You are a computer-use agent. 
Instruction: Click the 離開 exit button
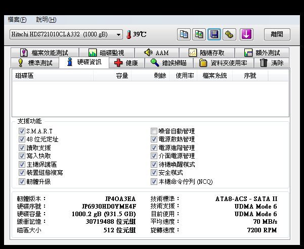point(277,34)
